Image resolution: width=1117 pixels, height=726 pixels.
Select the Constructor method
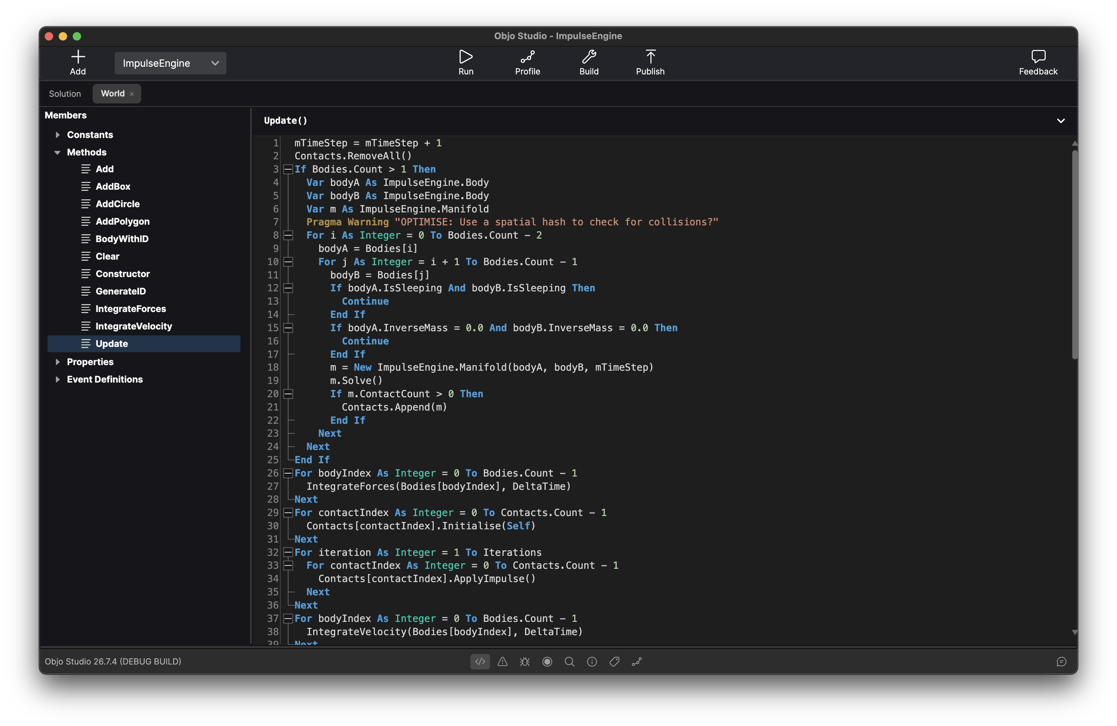pos(144,274)
